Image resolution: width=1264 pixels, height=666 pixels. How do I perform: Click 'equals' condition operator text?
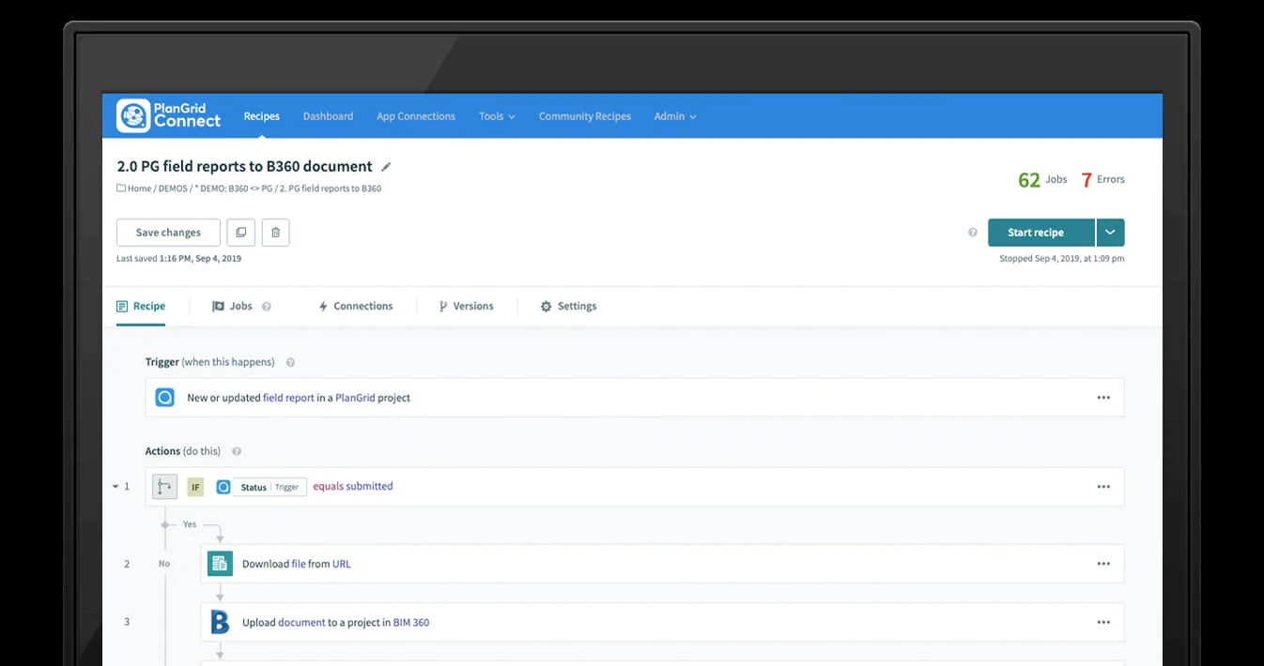[x=328, y=487]
